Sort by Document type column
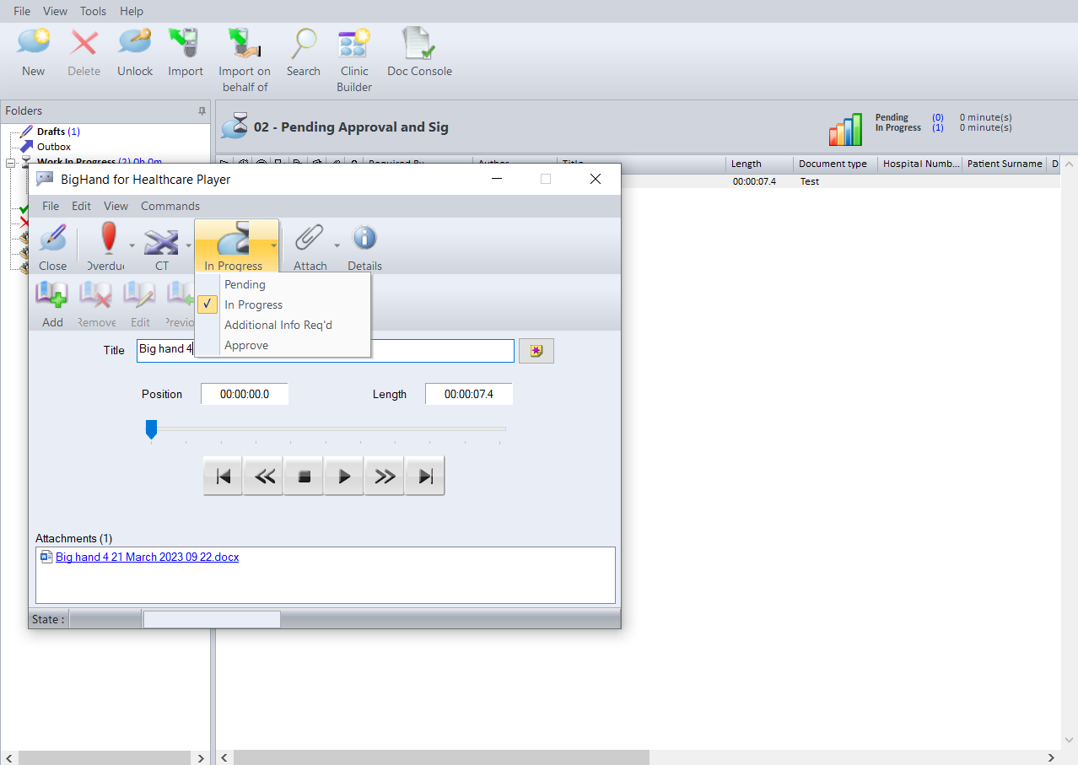1078x765 pixels. [x=835, y=164]
